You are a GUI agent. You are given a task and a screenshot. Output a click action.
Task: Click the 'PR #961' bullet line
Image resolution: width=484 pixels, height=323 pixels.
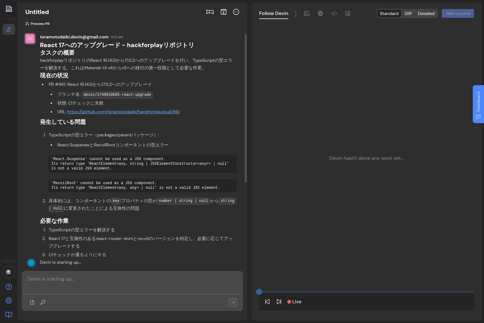coord(100,84)
